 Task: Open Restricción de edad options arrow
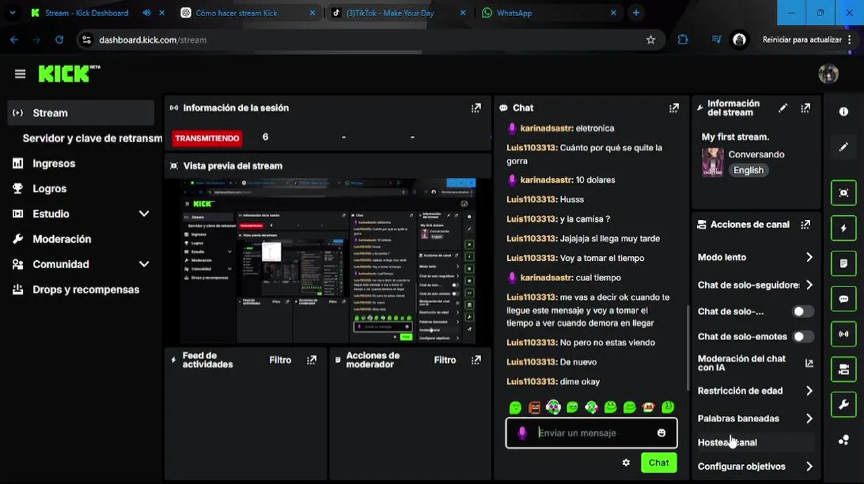(809, 391)
